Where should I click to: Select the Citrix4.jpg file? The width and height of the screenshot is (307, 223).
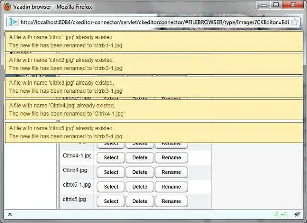point(111,172)
